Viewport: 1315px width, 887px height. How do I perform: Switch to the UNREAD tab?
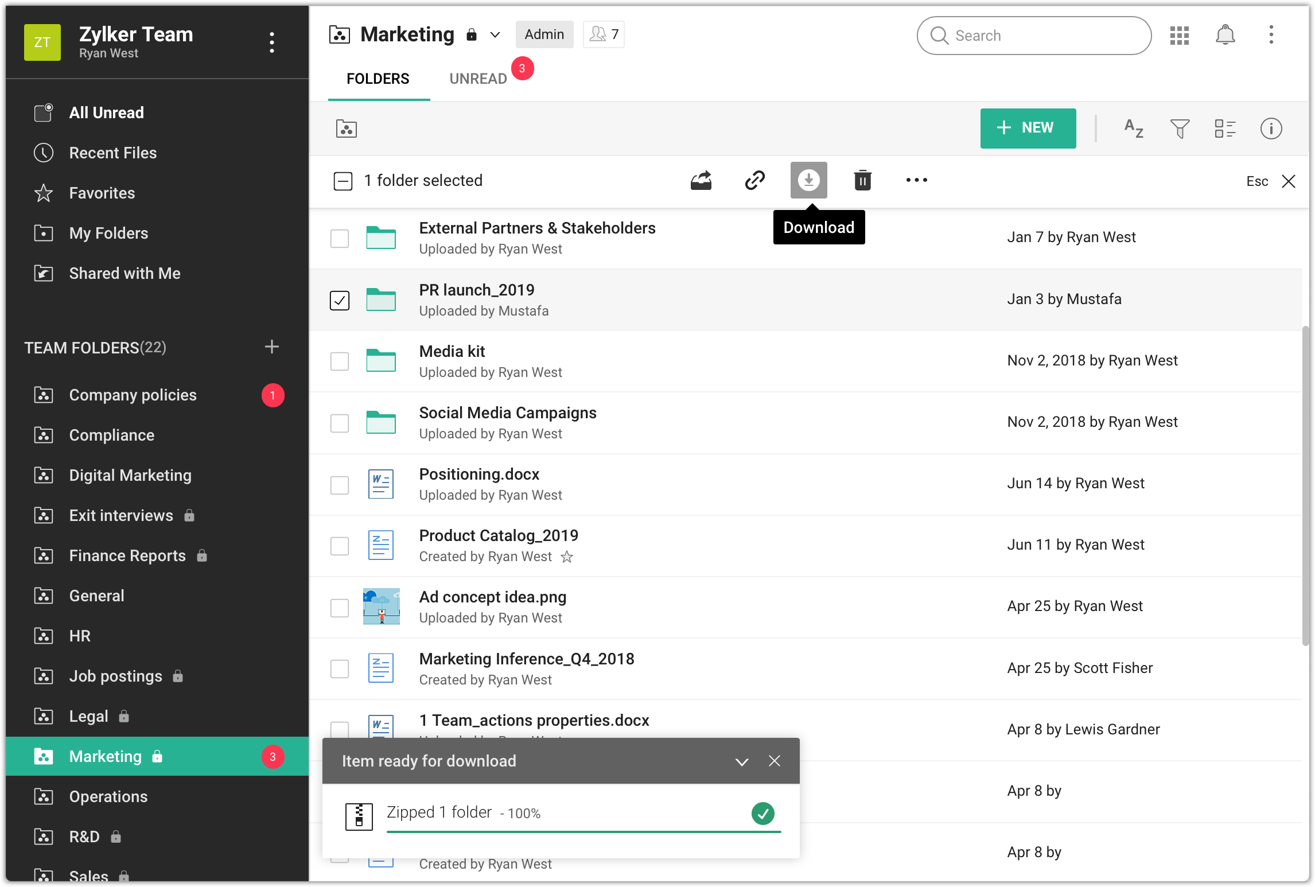click(478, 79)
